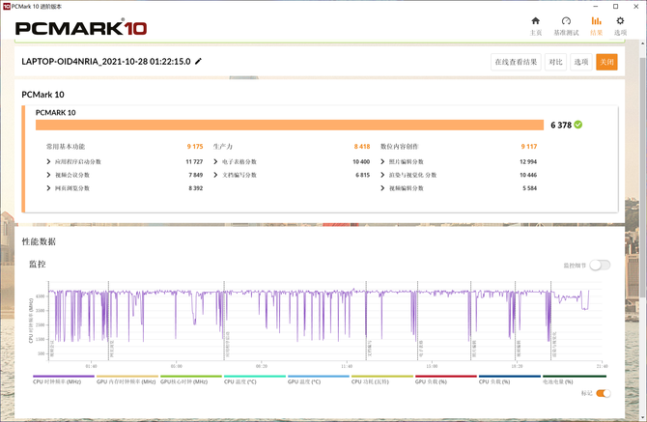Screen dimensions: 647x422
Task: Open the Options (选项) tab in header
Action: coord(620,26)
